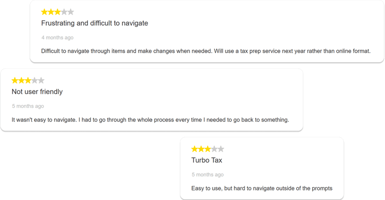This screenshot has height=200, width=385.
Task: Click the 'Easy to use, but hard' review text
Action: click(x=262, y=188)
